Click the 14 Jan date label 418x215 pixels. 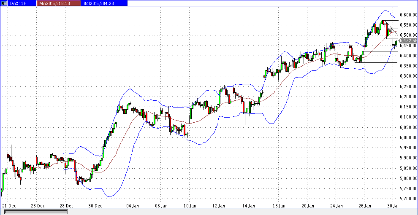pyautogui.click(x=249, y=206)
